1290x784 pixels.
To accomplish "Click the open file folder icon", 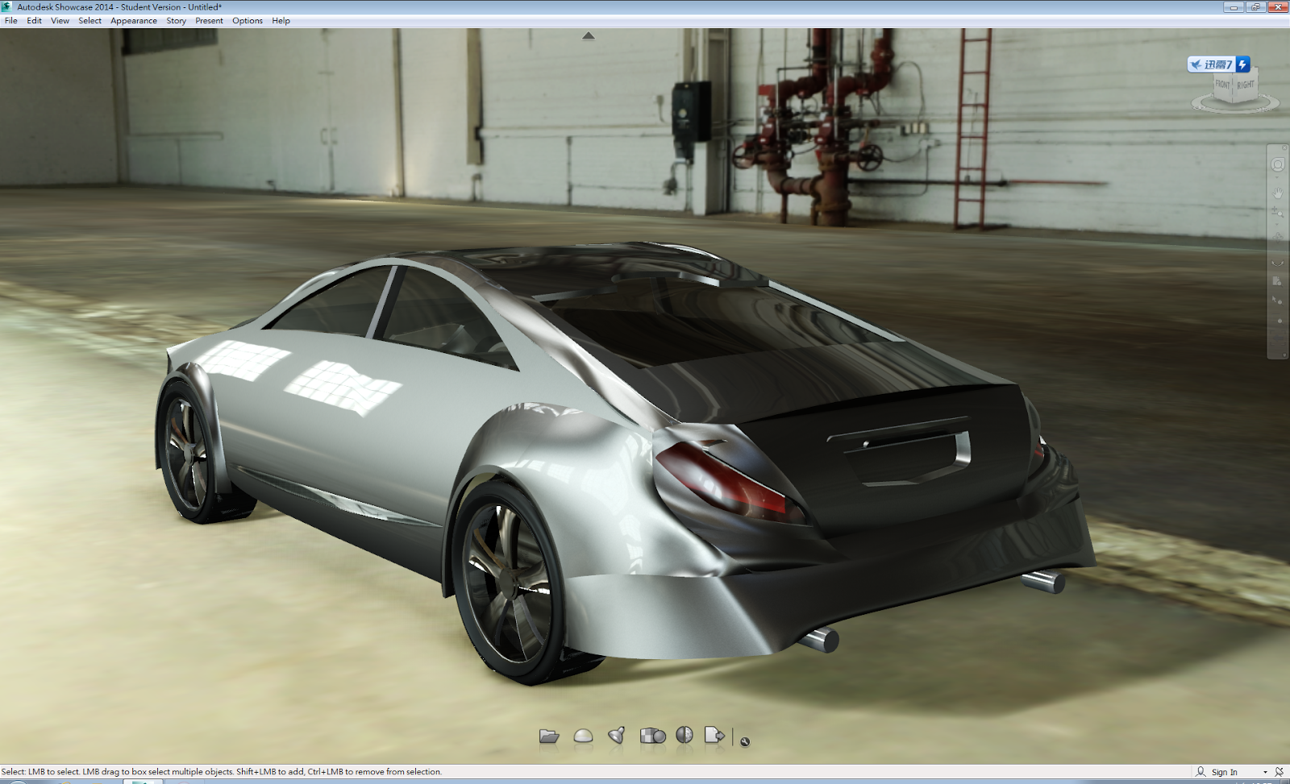I will pyautogui.click(x=548, y=735).
